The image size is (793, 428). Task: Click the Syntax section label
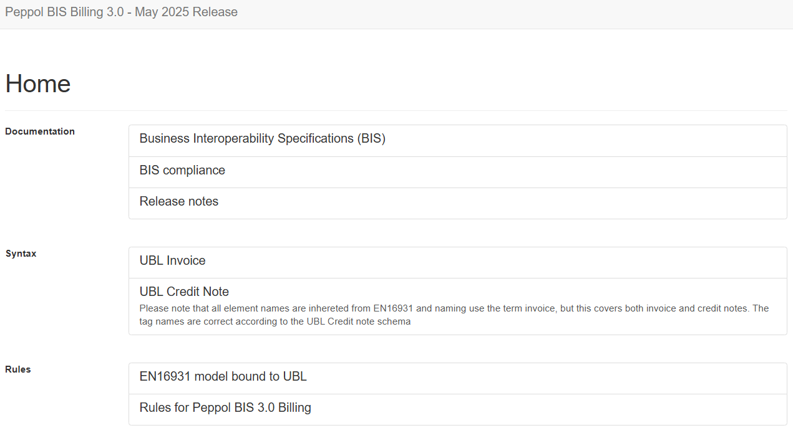point(21,254)
